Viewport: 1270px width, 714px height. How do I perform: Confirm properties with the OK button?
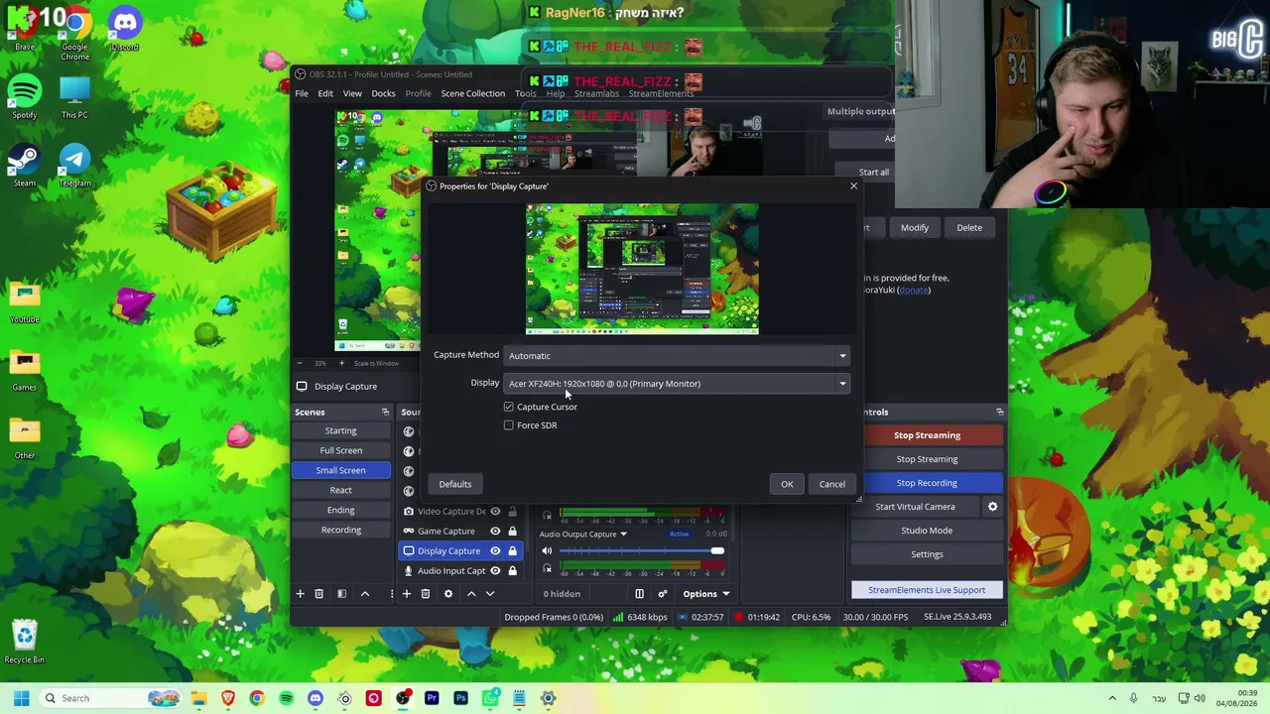point(787,484)
